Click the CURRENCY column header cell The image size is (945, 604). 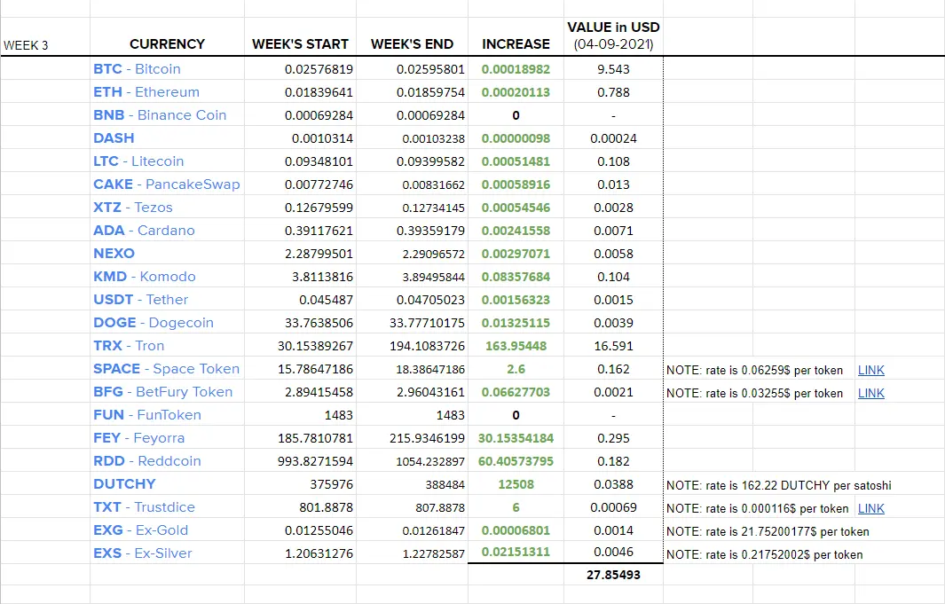(167, 36)
